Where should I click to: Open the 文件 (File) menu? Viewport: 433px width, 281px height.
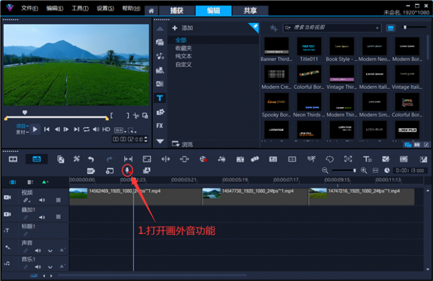pyautogui.click(x=29, y=9)
